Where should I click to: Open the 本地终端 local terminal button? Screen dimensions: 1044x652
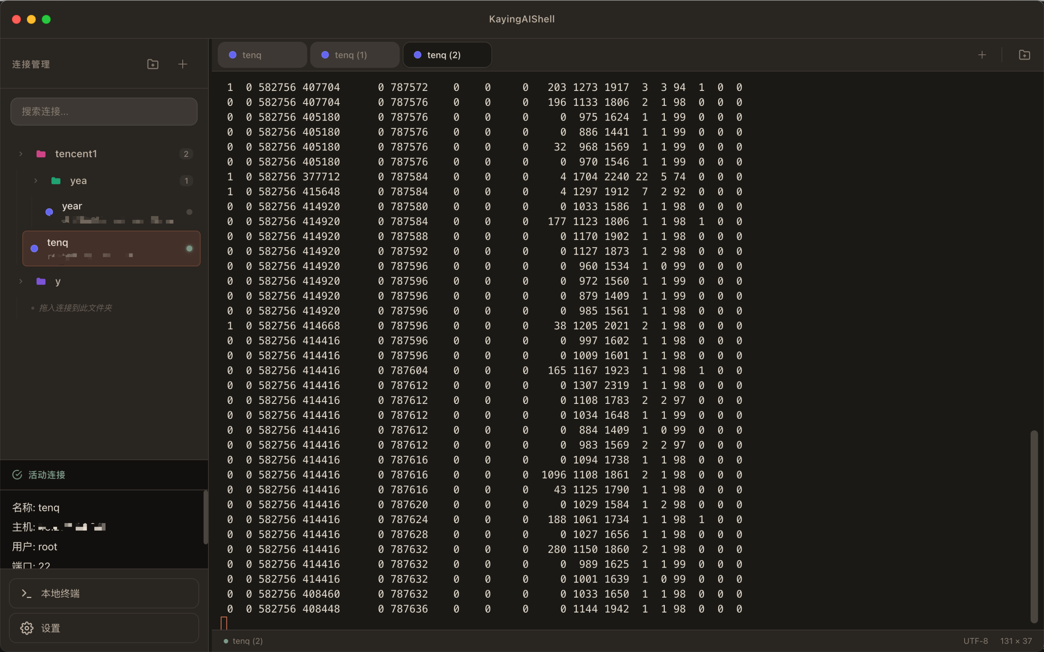pos(104,593)
